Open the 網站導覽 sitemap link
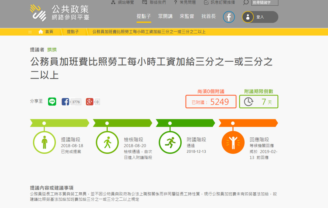This screenshot has height=208, width=328. (x=122, y=3)
